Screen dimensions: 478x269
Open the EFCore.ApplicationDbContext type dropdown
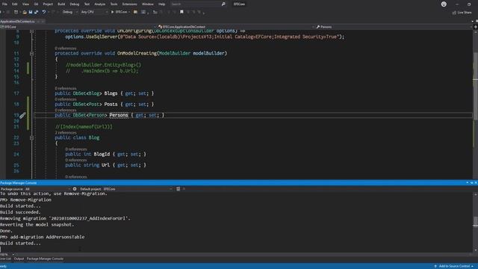pyautogui.click(x=236, y=27)
